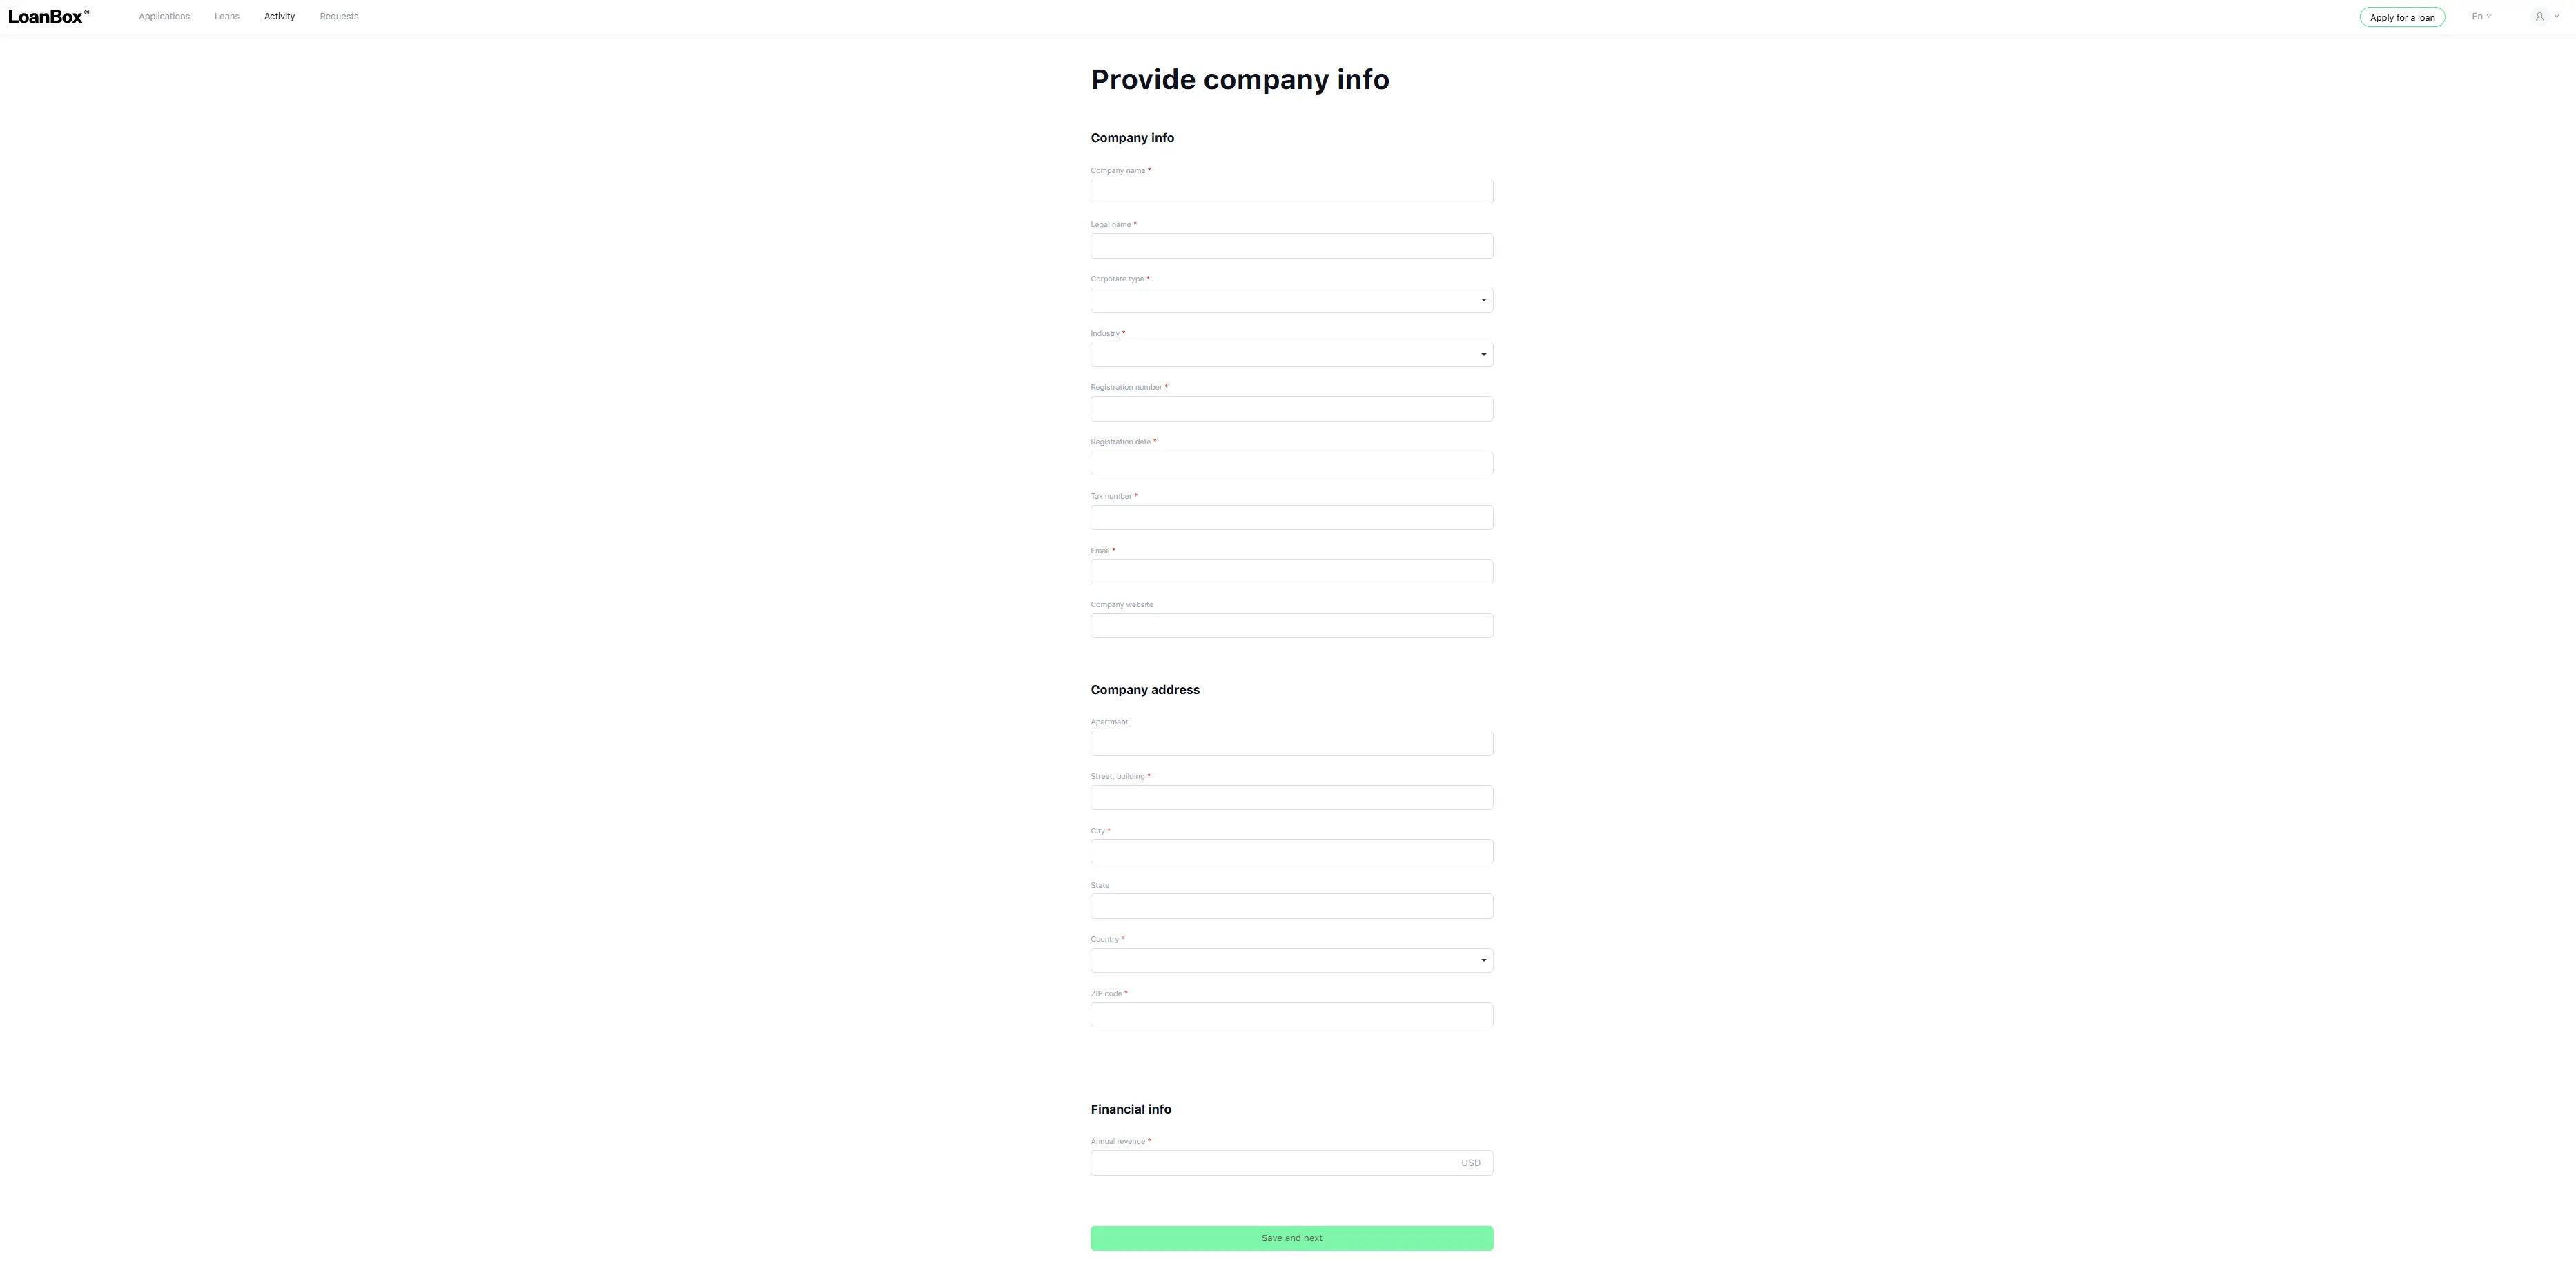Expand the Corporate type dropdown
Viewport: 2576px width, 1266px height.
[1291, 299]
